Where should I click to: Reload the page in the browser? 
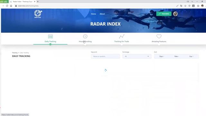coord(7,6)
